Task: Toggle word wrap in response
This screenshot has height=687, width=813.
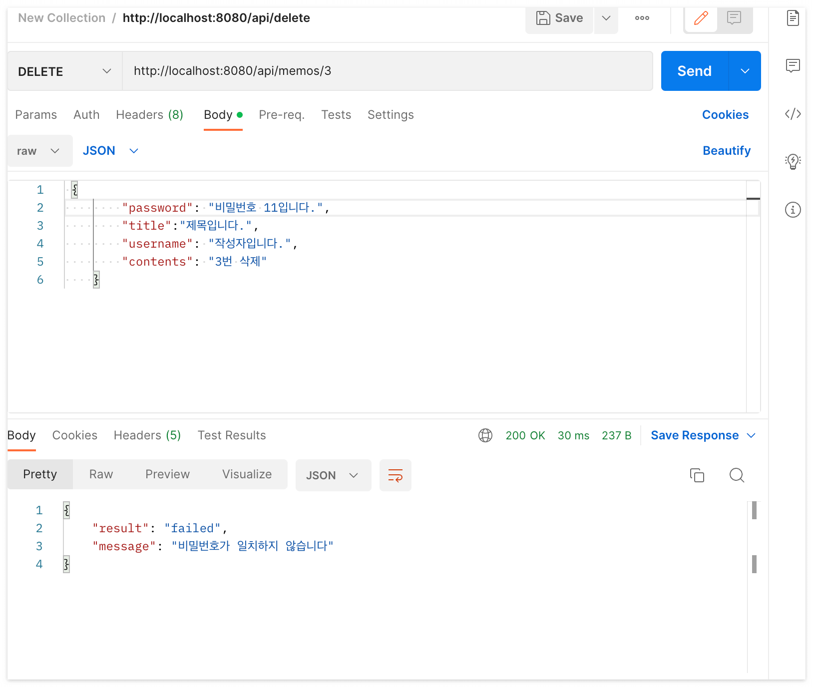Action: click(396, 475)
